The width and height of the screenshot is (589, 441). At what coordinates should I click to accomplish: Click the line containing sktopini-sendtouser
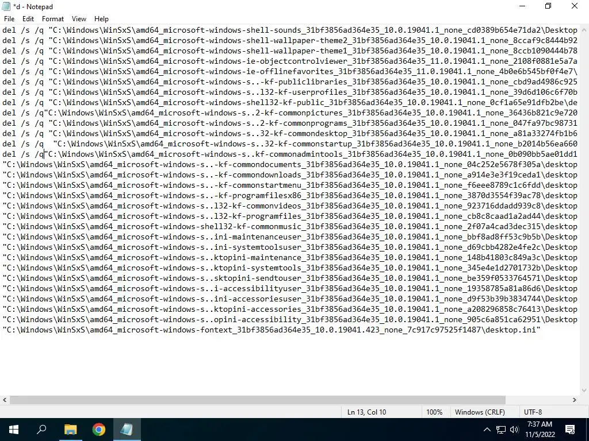[290, 278]
